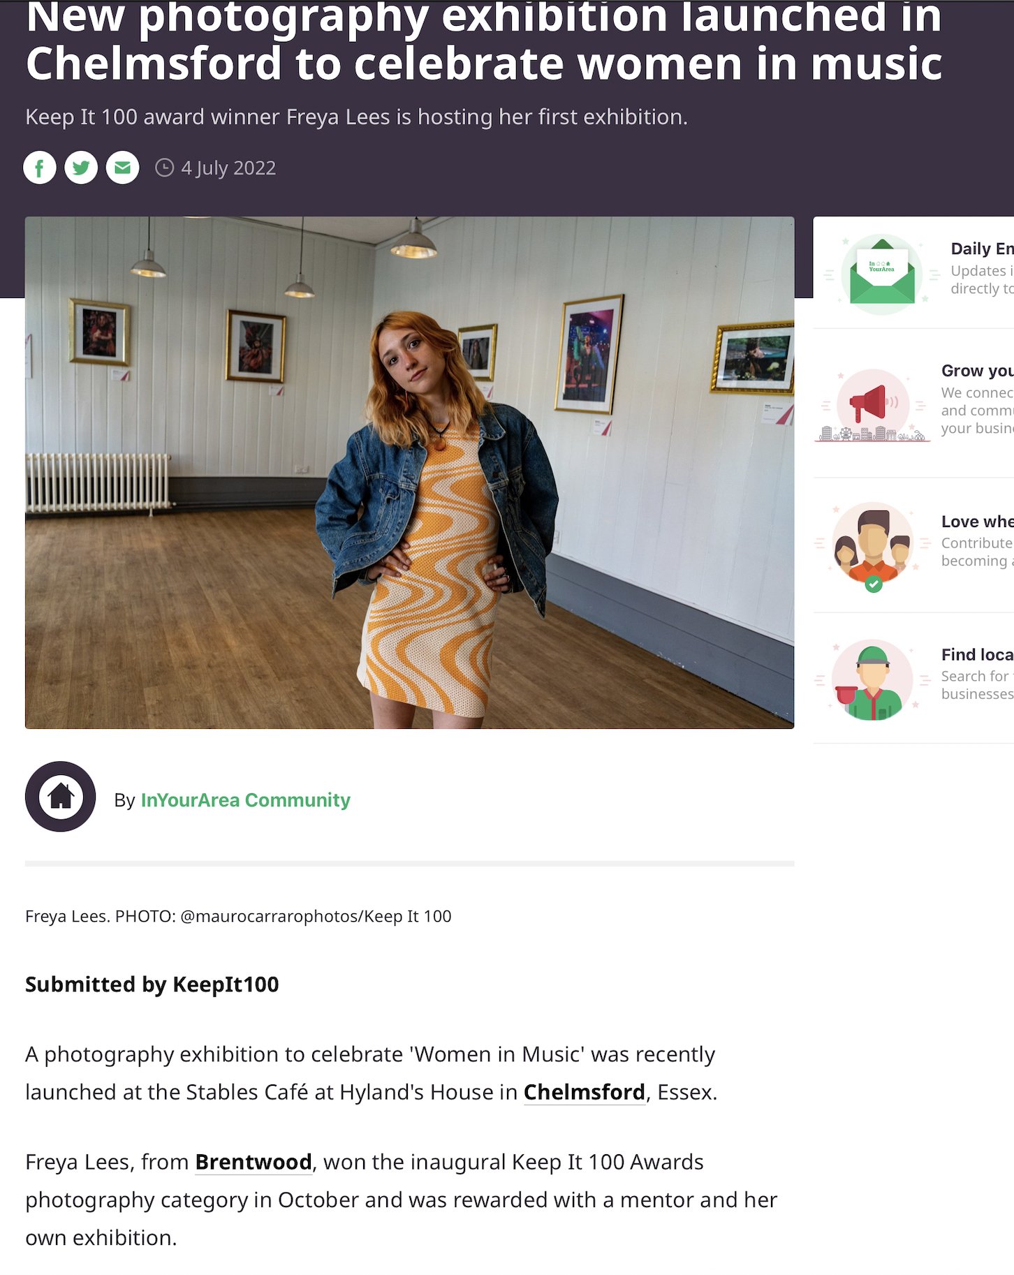Screen dimensions: 1014x1275
Task: Click the 4 July 2022 date
Action: [x=228, y=168]
